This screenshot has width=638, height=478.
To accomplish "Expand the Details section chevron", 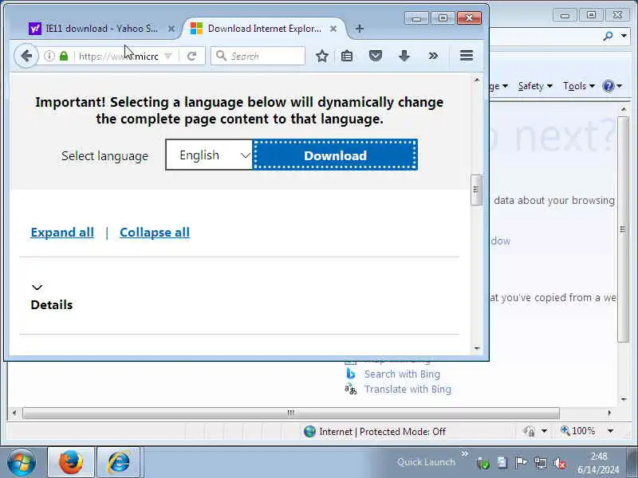I will coord(37,288).
